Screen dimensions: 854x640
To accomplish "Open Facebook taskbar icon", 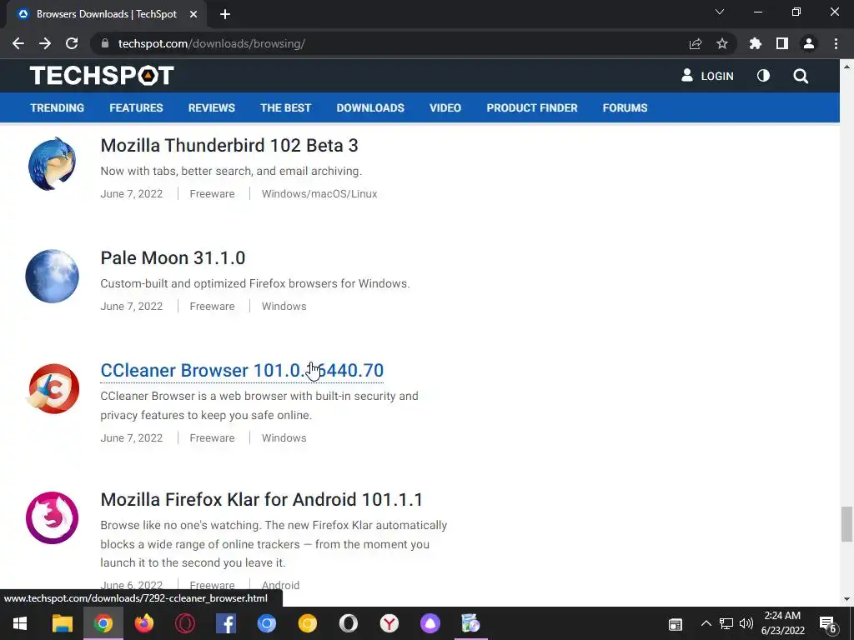I will 226,623.
